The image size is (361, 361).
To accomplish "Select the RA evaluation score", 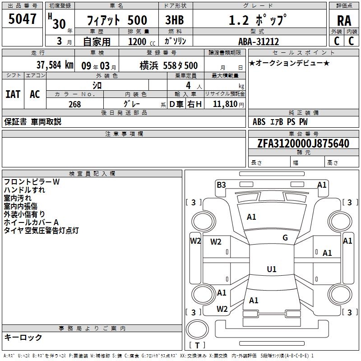I will point(344,21).
